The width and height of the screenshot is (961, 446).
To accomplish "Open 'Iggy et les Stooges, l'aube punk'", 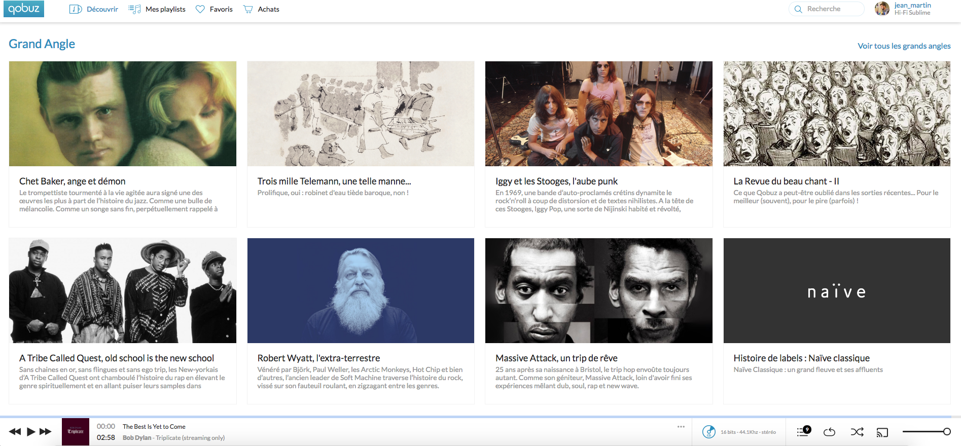I will coord(556,181).
